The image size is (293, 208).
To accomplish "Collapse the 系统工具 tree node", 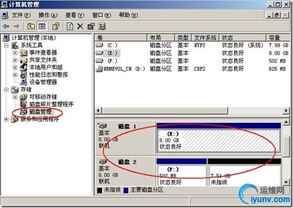I will click(x=6, y=45).
